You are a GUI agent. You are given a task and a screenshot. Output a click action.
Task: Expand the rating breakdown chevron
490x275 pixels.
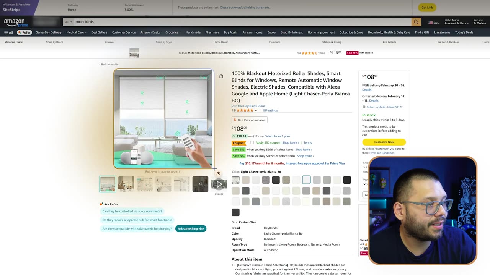tap(256, 110)
